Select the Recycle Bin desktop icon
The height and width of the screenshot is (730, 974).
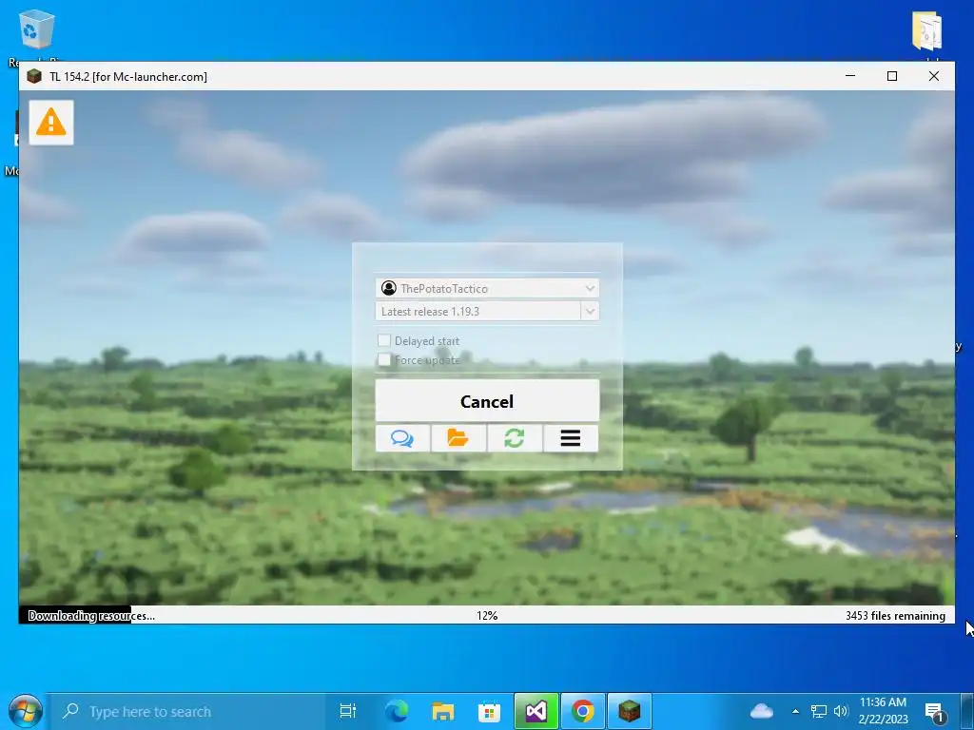coord(37,31)
